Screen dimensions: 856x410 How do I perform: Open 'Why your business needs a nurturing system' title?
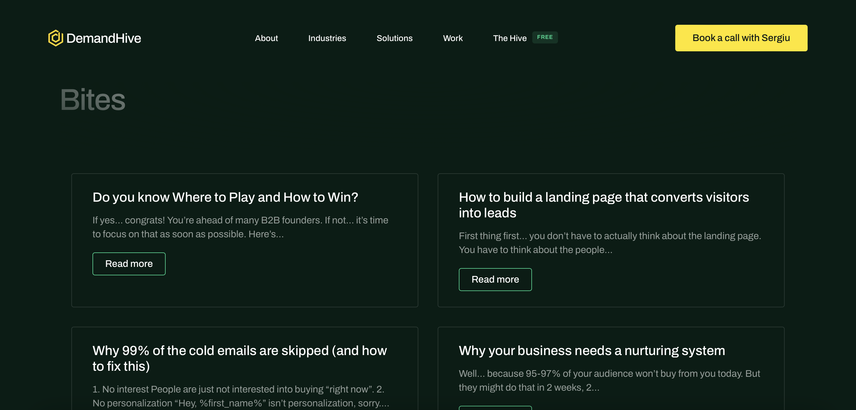tap(592, 351)
